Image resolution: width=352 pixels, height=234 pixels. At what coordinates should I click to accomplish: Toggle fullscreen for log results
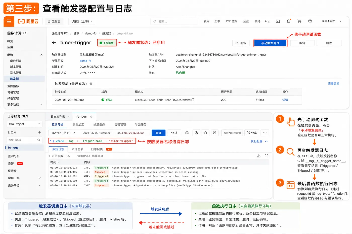pos(267,156)
